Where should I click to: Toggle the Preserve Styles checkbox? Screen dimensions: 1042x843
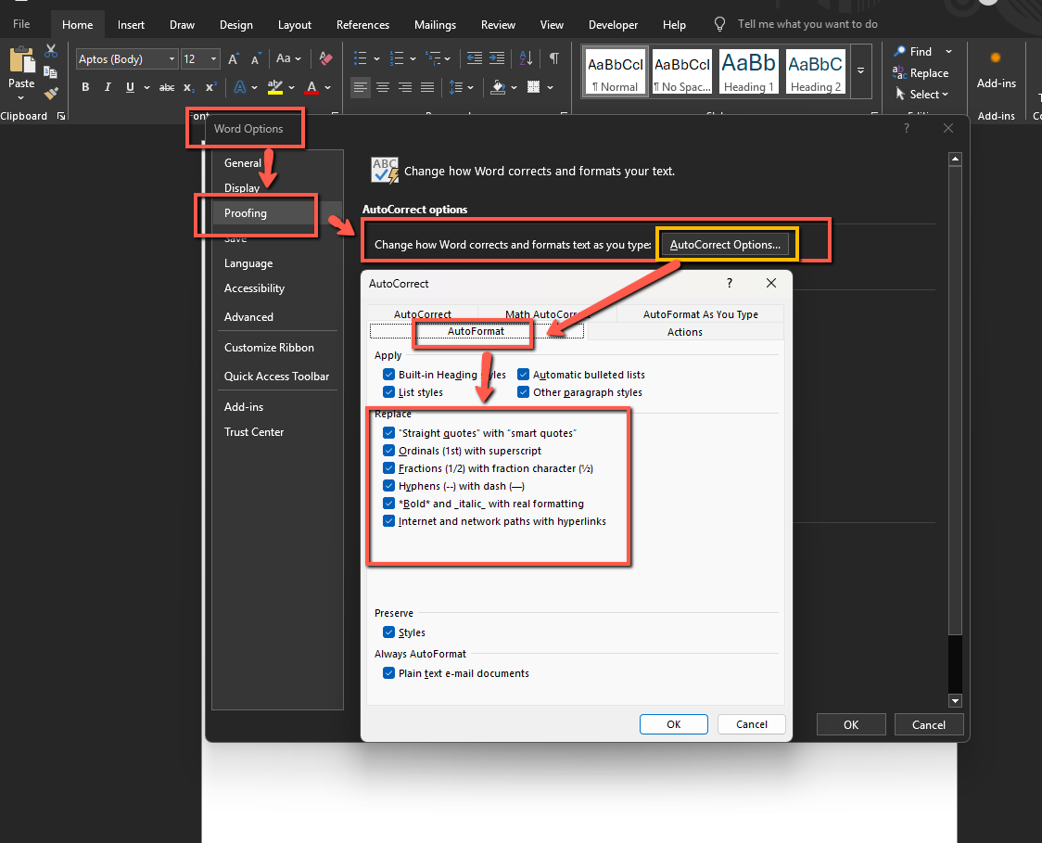(388, 632)
